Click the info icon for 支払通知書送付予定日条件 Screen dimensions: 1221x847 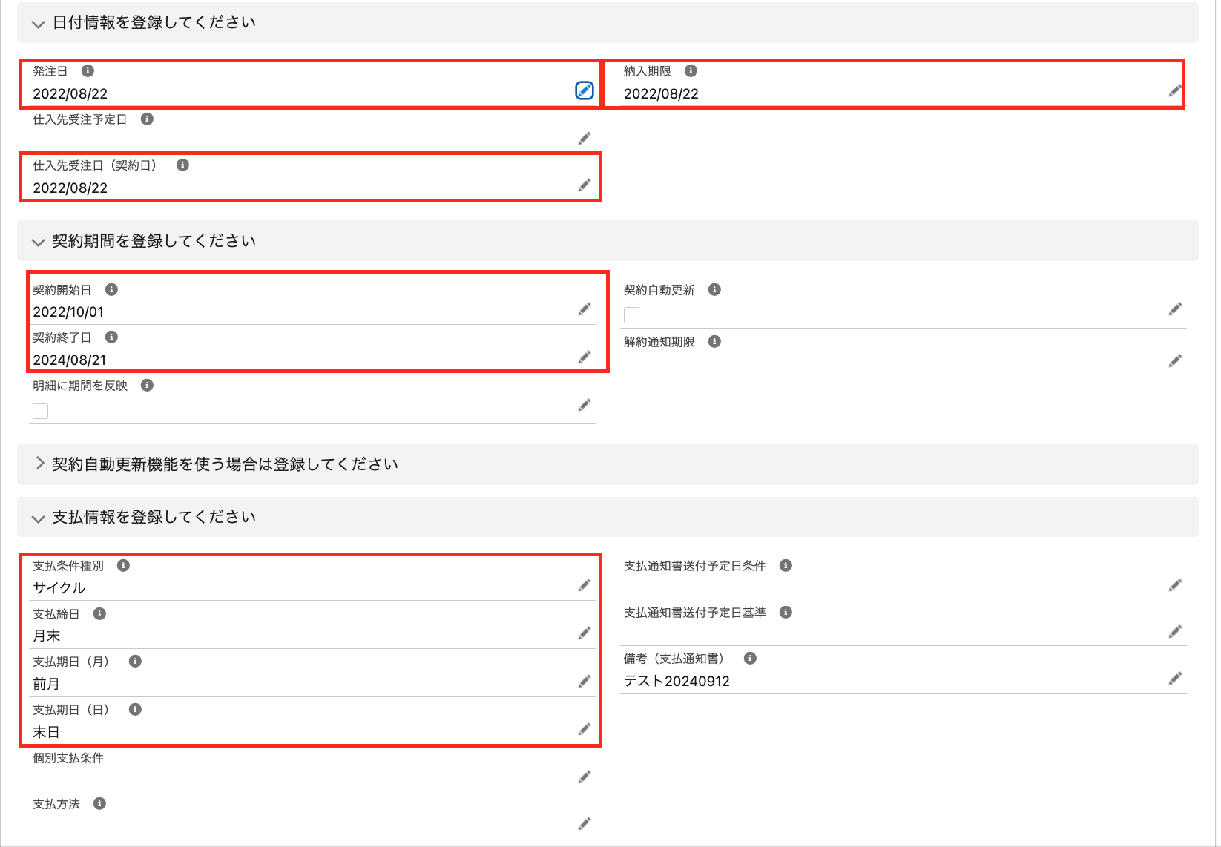[x=786, y=565]
